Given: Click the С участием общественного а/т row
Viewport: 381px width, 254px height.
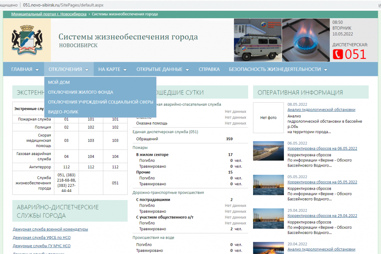Looking at the screenshot, I should (x=191, y=217).
